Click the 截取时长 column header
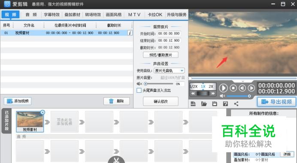 [x=114, y=25]
